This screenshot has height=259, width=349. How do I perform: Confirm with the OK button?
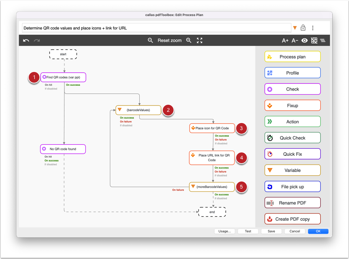318,231
